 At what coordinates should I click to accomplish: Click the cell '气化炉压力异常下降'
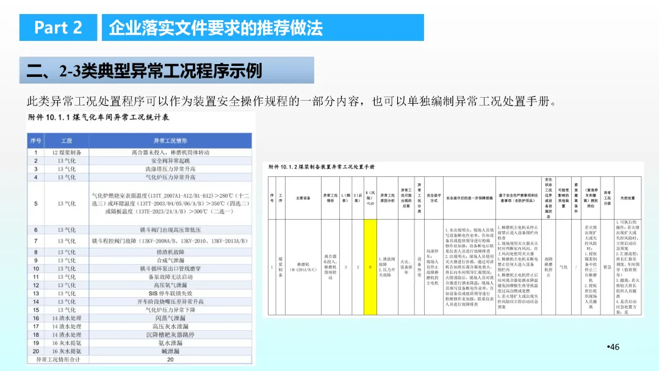[170, 310]
